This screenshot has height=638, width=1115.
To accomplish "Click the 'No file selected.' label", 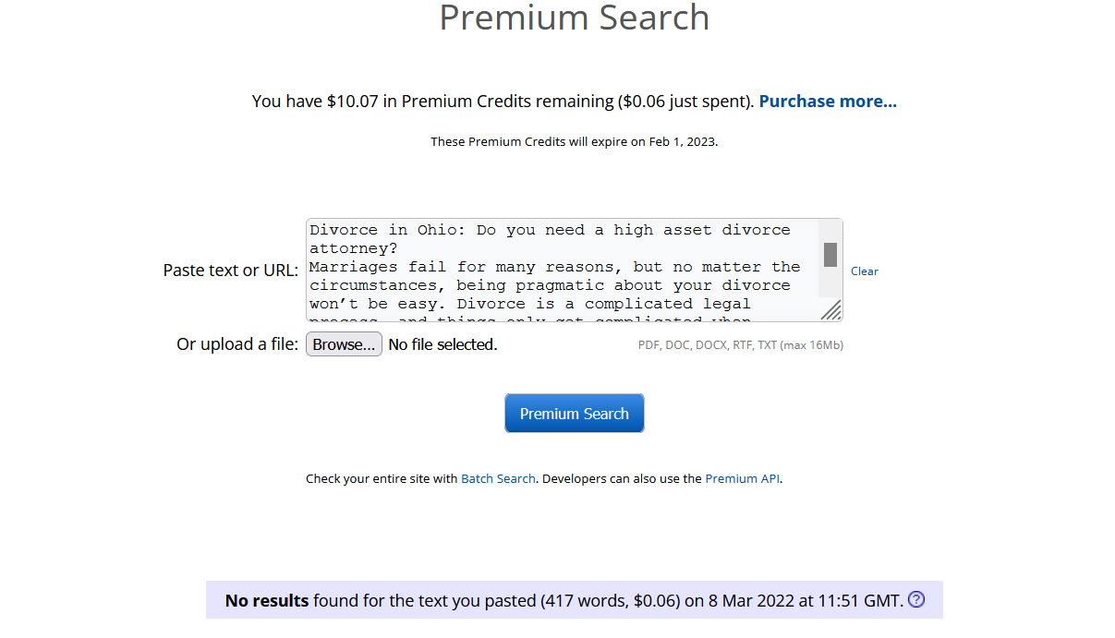I will (x=442, y=345).
